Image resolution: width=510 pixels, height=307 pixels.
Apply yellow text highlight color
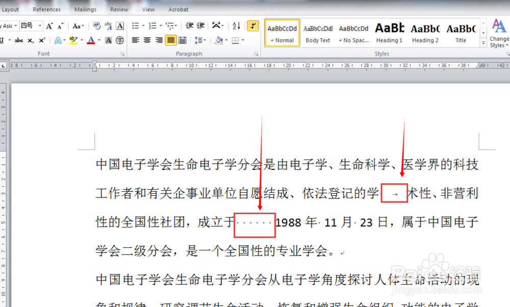coord(73,40)
